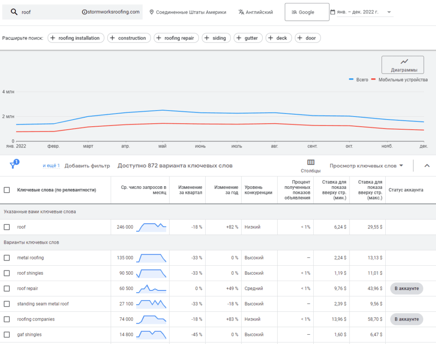Click blue line peak at май

[x=163, y=110]
